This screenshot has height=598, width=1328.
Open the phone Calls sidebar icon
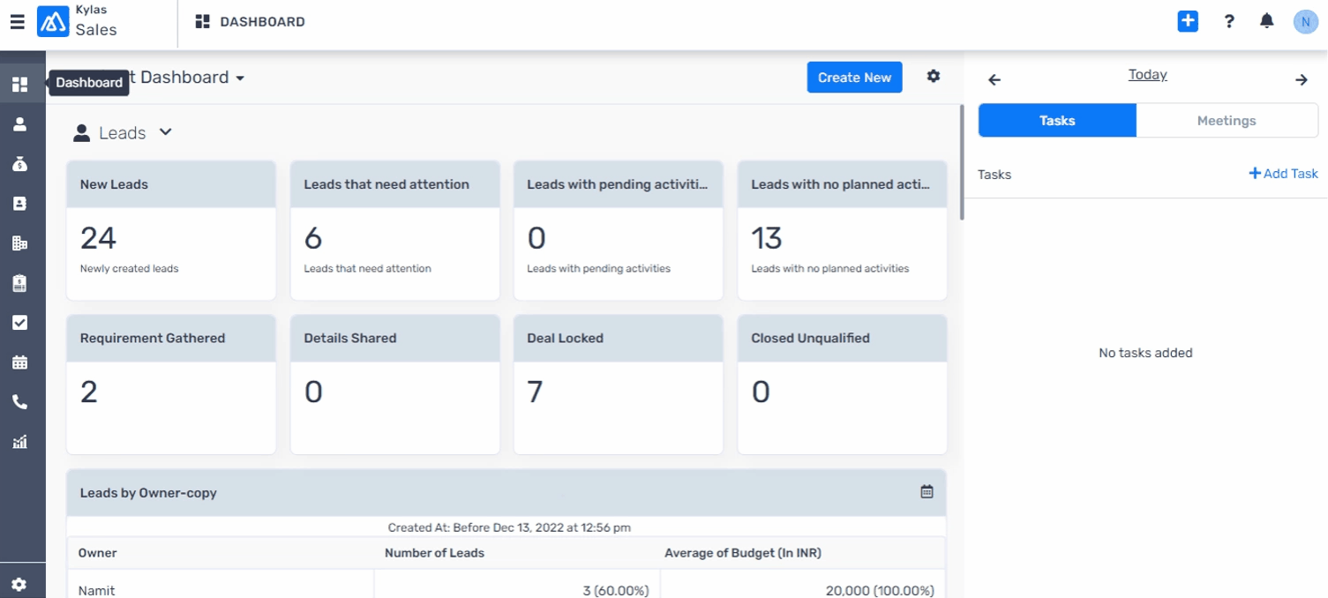coord(19,402)
